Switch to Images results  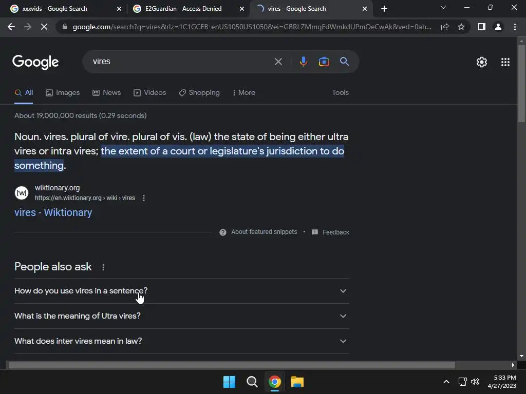click(63, 93)
